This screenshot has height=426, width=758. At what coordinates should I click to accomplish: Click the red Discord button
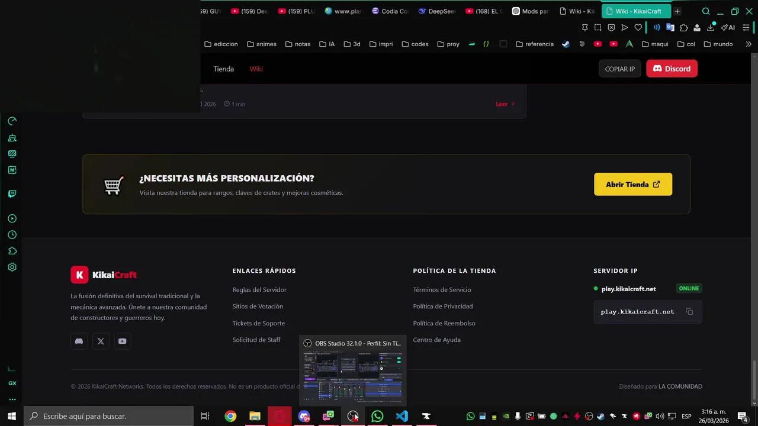pyautogui.click(x=672, y=69)
